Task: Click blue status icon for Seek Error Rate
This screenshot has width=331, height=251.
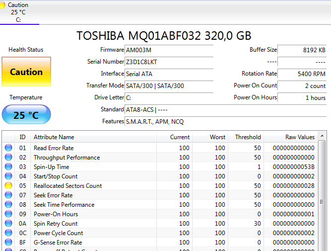Action: pyautogui.click(x=8, y=195)
